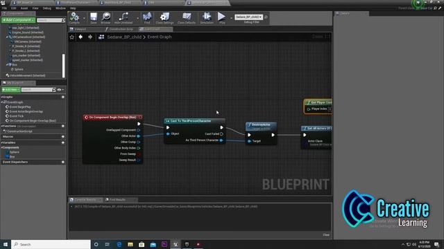The image size is (444, 249).
Task: Click the Target pin on DestroyActor node
Action: (250, 141)
